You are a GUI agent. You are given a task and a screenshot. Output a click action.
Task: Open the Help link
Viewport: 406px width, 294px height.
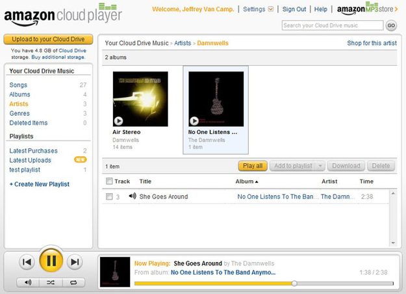click(x=320, y=9)
